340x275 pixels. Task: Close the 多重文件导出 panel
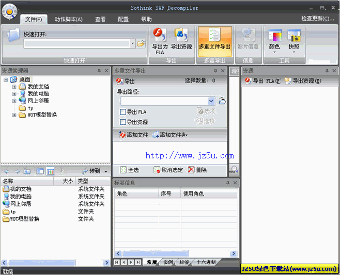click(x=223, y=71)
